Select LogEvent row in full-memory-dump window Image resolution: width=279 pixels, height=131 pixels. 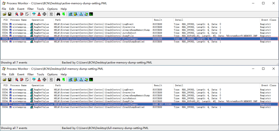click(x=139, y=90)
